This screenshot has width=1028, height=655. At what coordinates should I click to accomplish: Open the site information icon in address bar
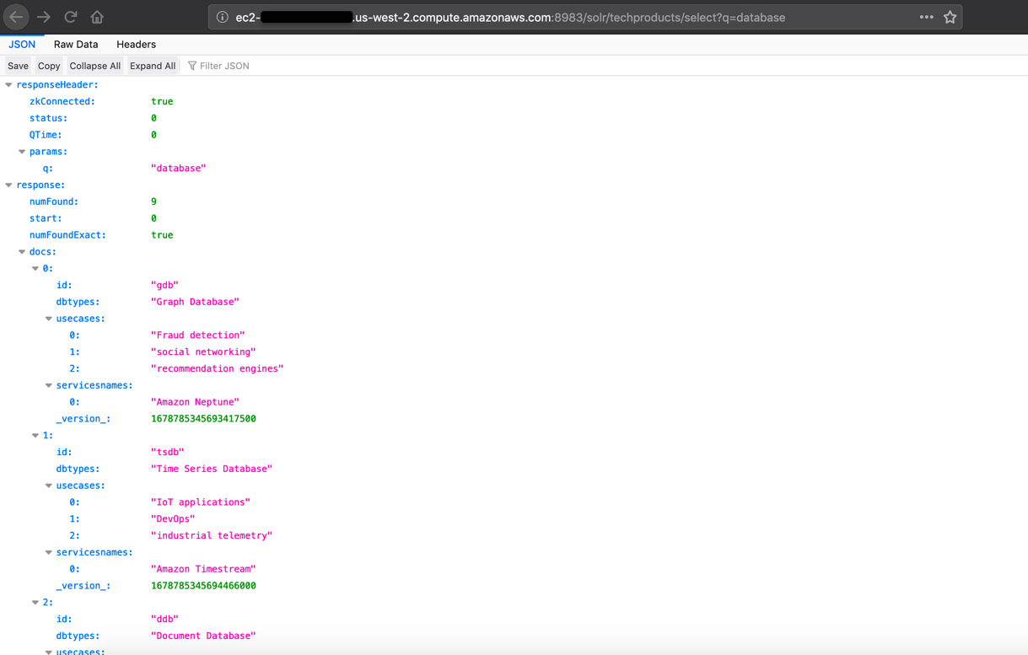pos(221,17)
